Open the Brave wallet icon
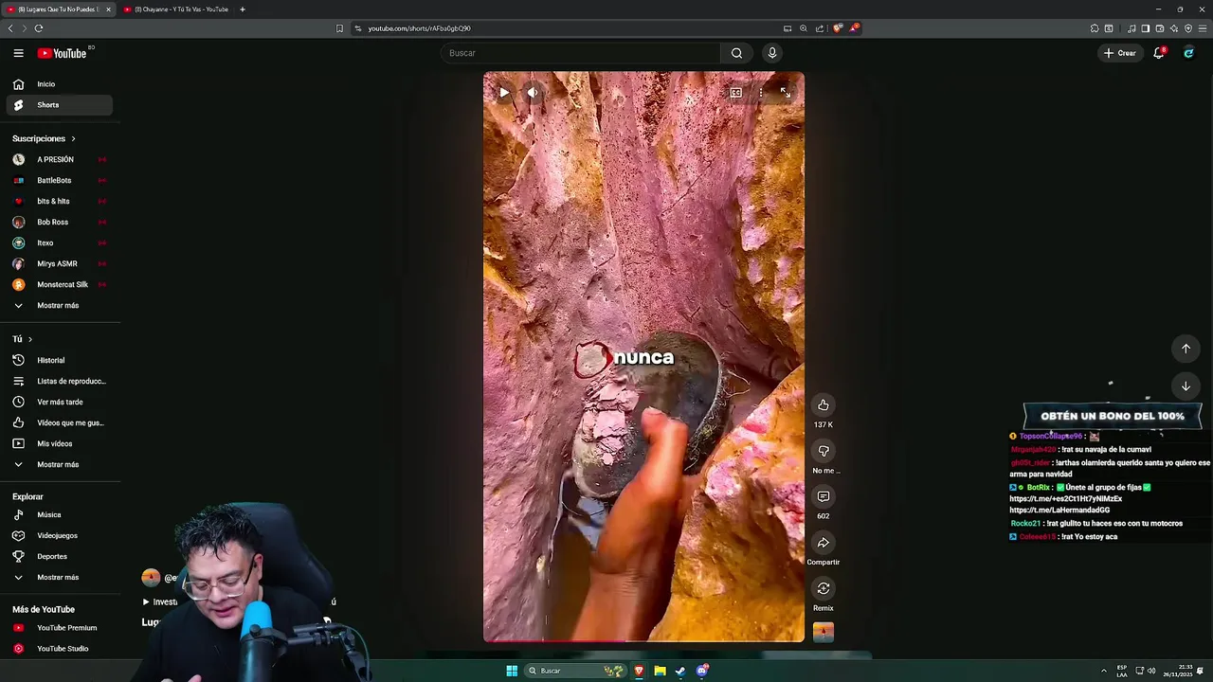 coord(1159,28)
